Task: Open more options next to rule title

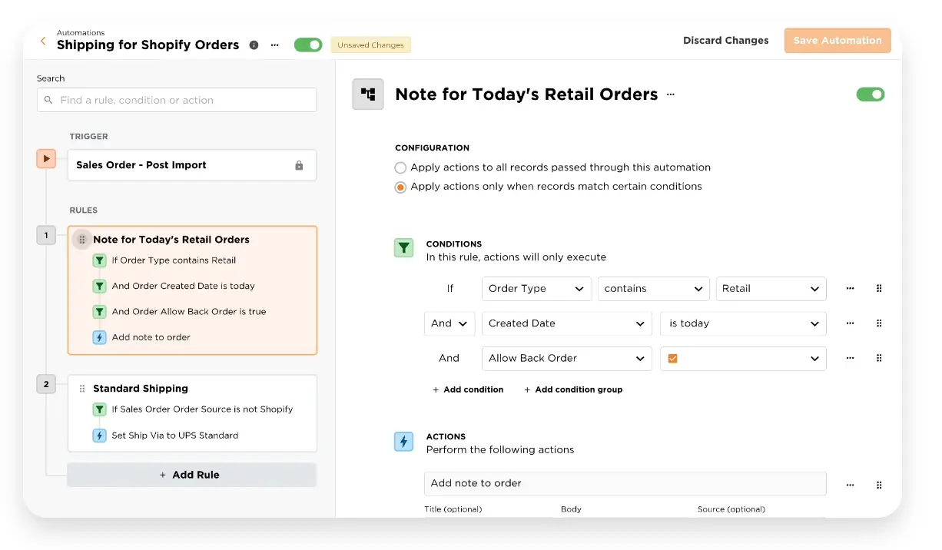Action: tap(671, 94)
